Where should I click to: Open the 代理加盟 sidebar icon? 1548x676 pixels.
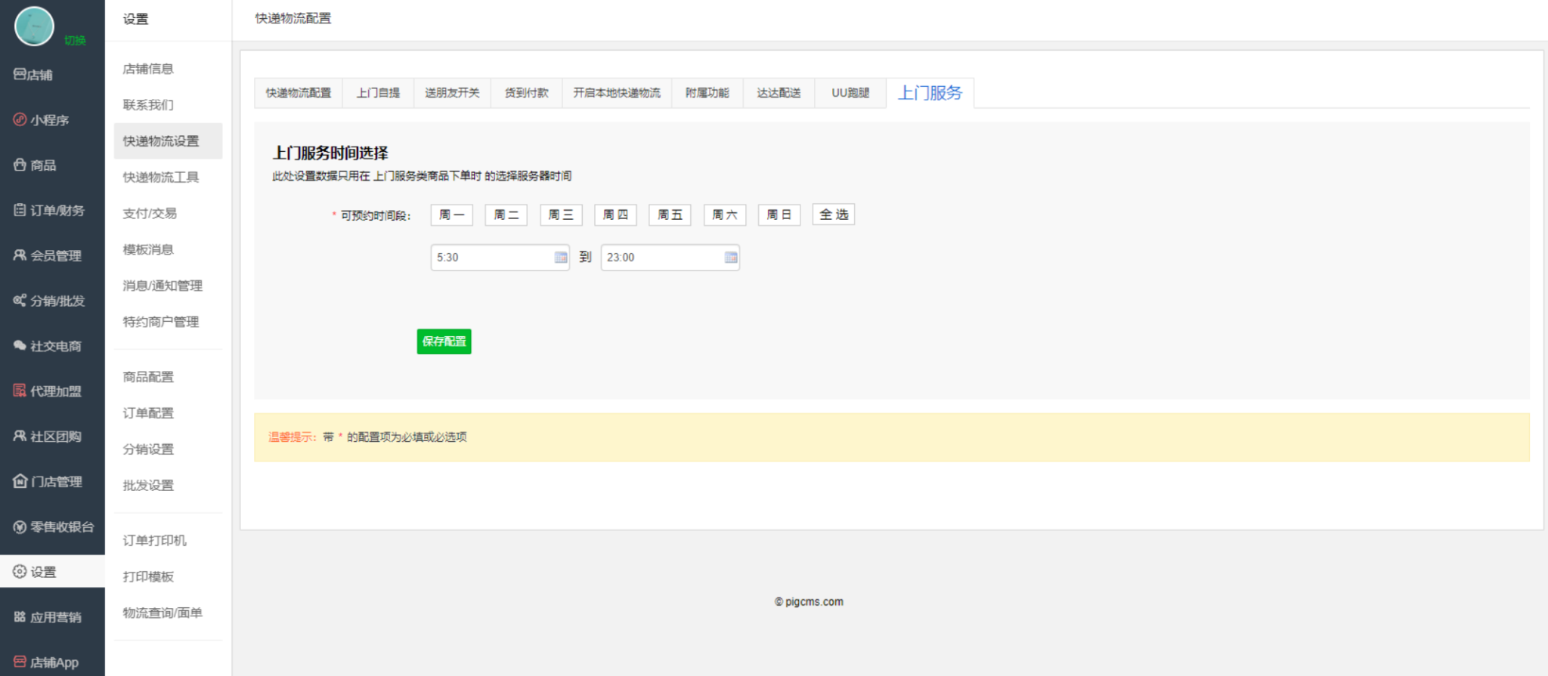(20, 390)
